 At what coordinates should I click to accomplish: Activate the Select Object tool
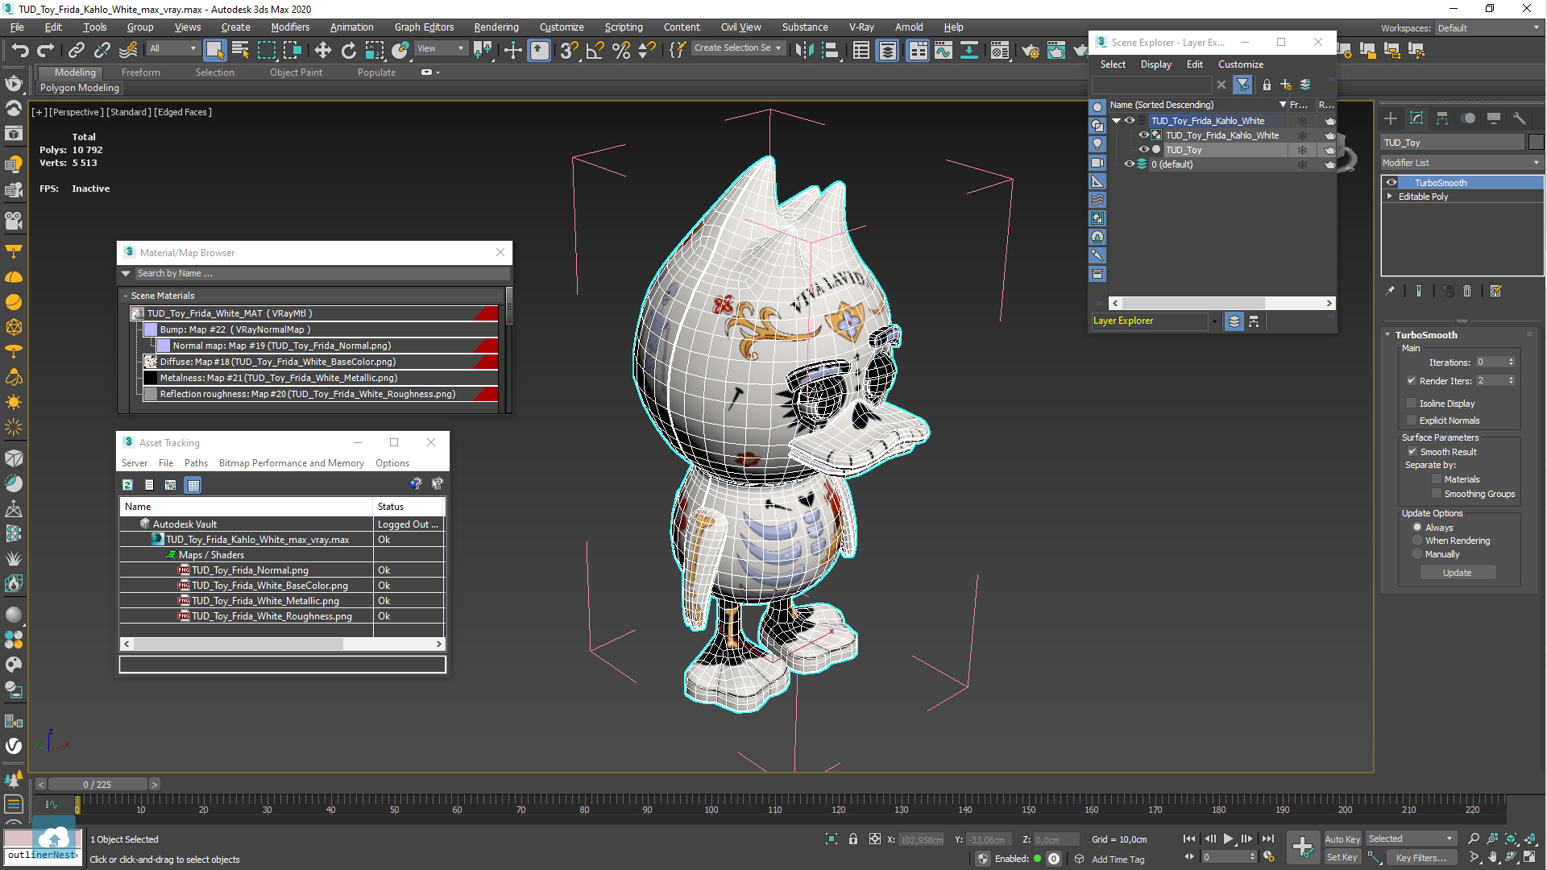(214, 50)
